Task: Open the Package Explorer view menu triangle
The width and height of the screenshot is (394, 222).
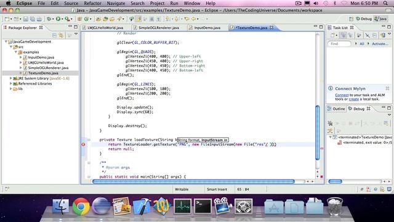Action: pyautogui.click(x=76, y=34)
